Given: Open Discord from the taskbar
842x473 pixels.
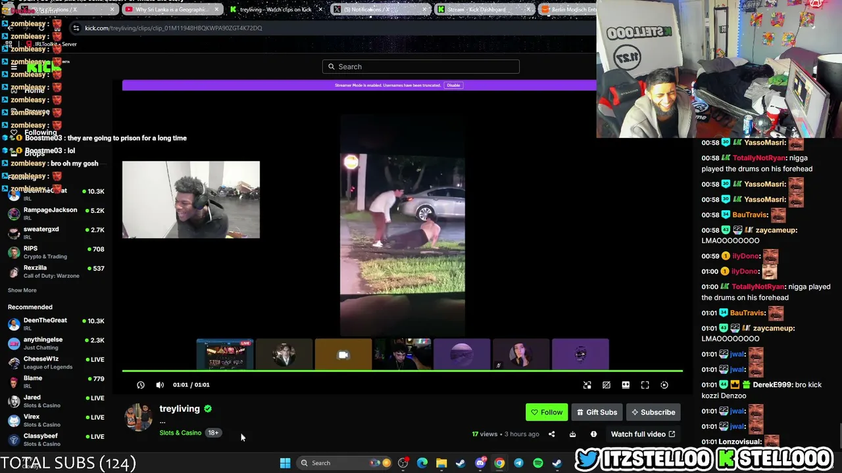Looking at the screenshot, I should point(480,463).
